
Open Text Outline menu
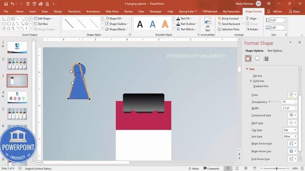click(x=186, y=24)
